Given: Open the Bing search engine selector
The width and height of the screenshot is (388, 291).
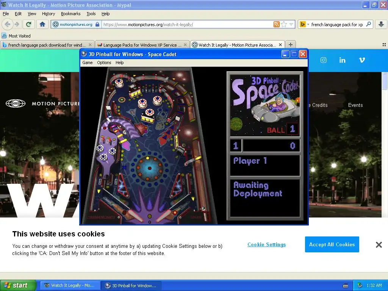Looking at the screenshot, I should (x=304, y=24).
